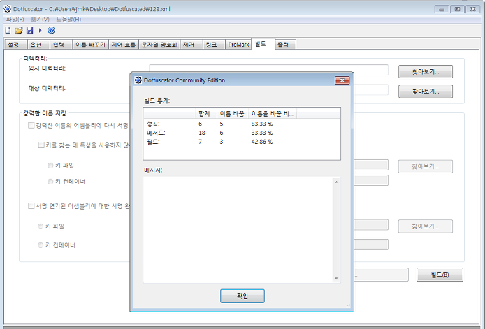Click the New project toolbar icon
Screen dimensions: 485x329
point(8,30)
